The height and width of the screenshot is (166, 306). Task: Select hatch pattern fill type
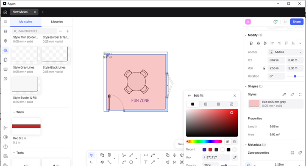(x=206, y=104)
